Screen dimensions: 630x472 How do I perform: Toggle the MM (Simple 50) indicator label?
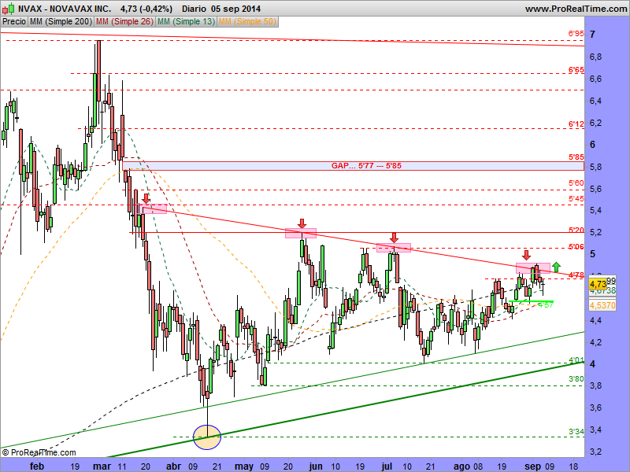tap(246, 22)
